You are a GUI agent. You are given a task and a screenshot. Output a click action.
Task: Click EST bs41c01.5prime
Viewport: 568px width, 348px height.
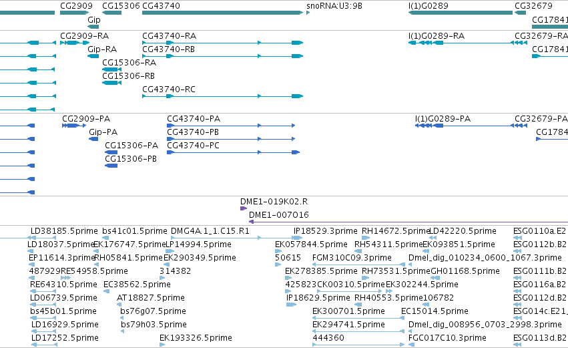click(x=135, y=231)
